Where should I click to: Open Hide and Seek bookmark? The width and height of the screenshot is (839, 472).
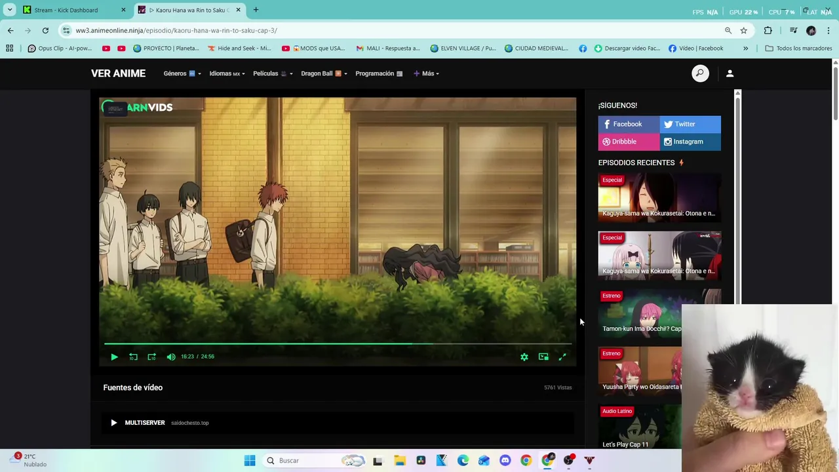pos(239,48)
